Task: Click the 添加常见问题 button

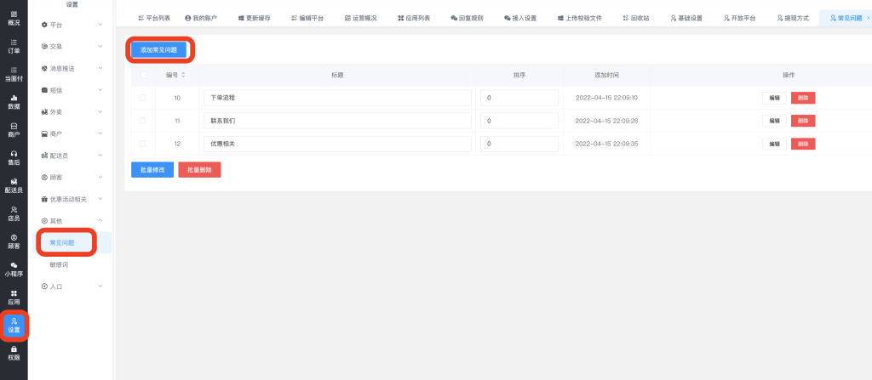Action: coord(158,50)
